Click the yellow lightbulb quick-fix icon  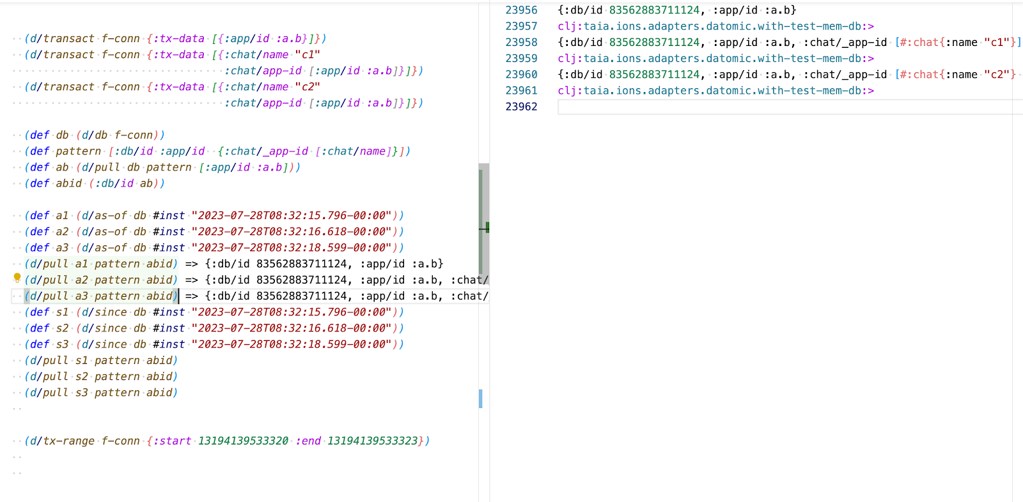coord(17,278)
